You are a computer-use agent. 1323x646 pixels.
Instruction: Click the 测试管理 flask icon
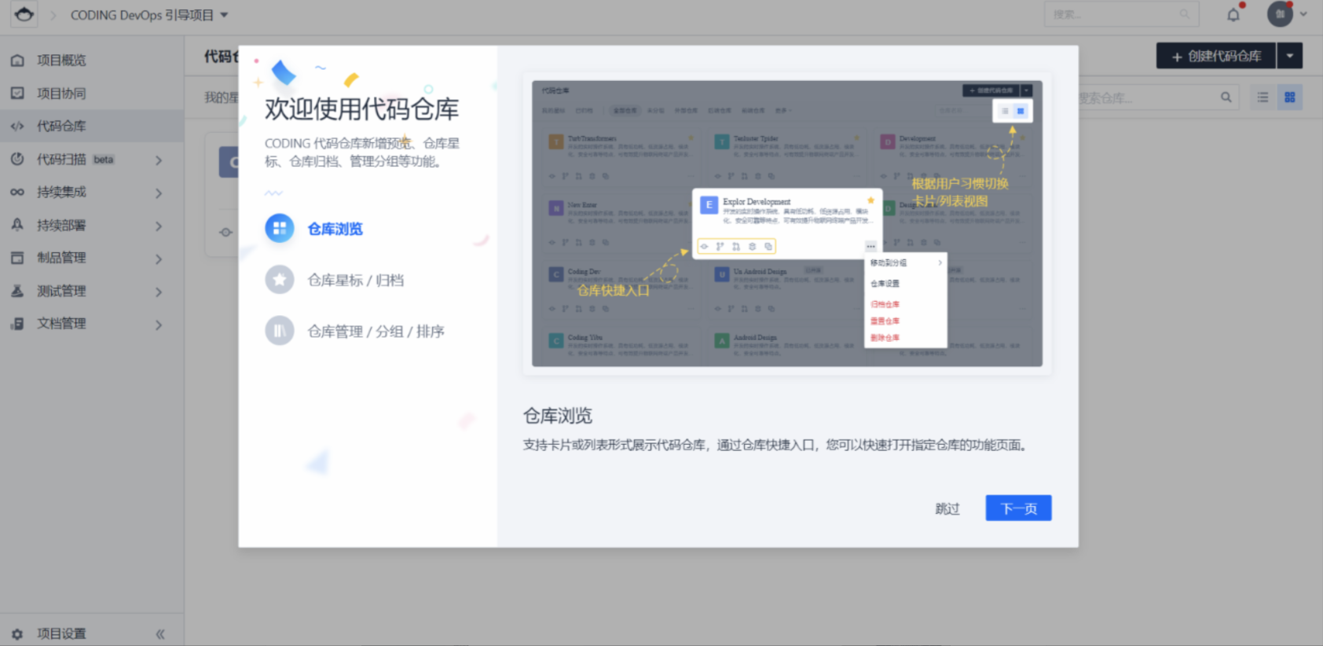(17, 291)
